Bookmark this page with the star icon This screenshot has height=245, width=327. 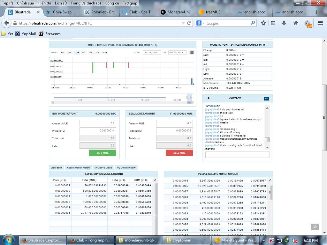click(x=263, y=23)
